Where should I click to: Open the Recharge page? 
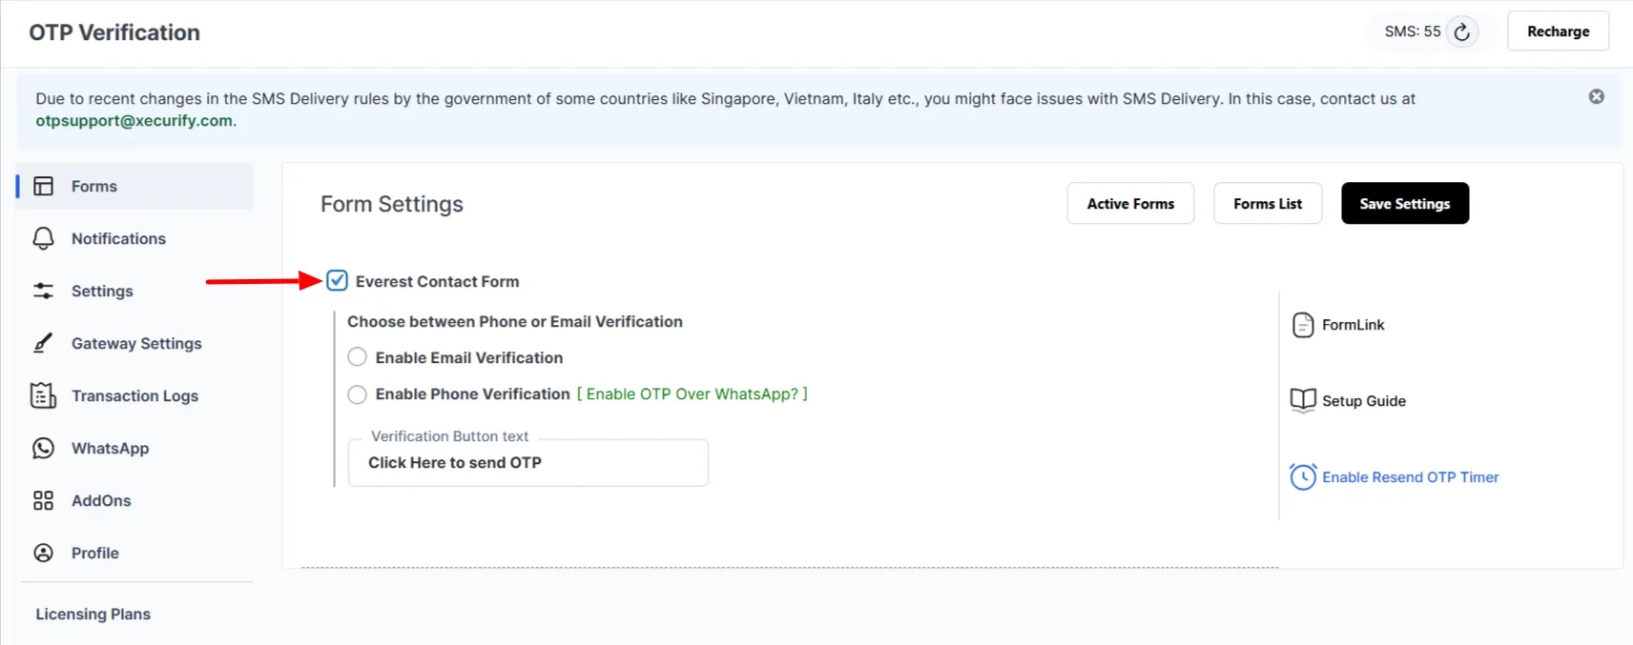1558,30
